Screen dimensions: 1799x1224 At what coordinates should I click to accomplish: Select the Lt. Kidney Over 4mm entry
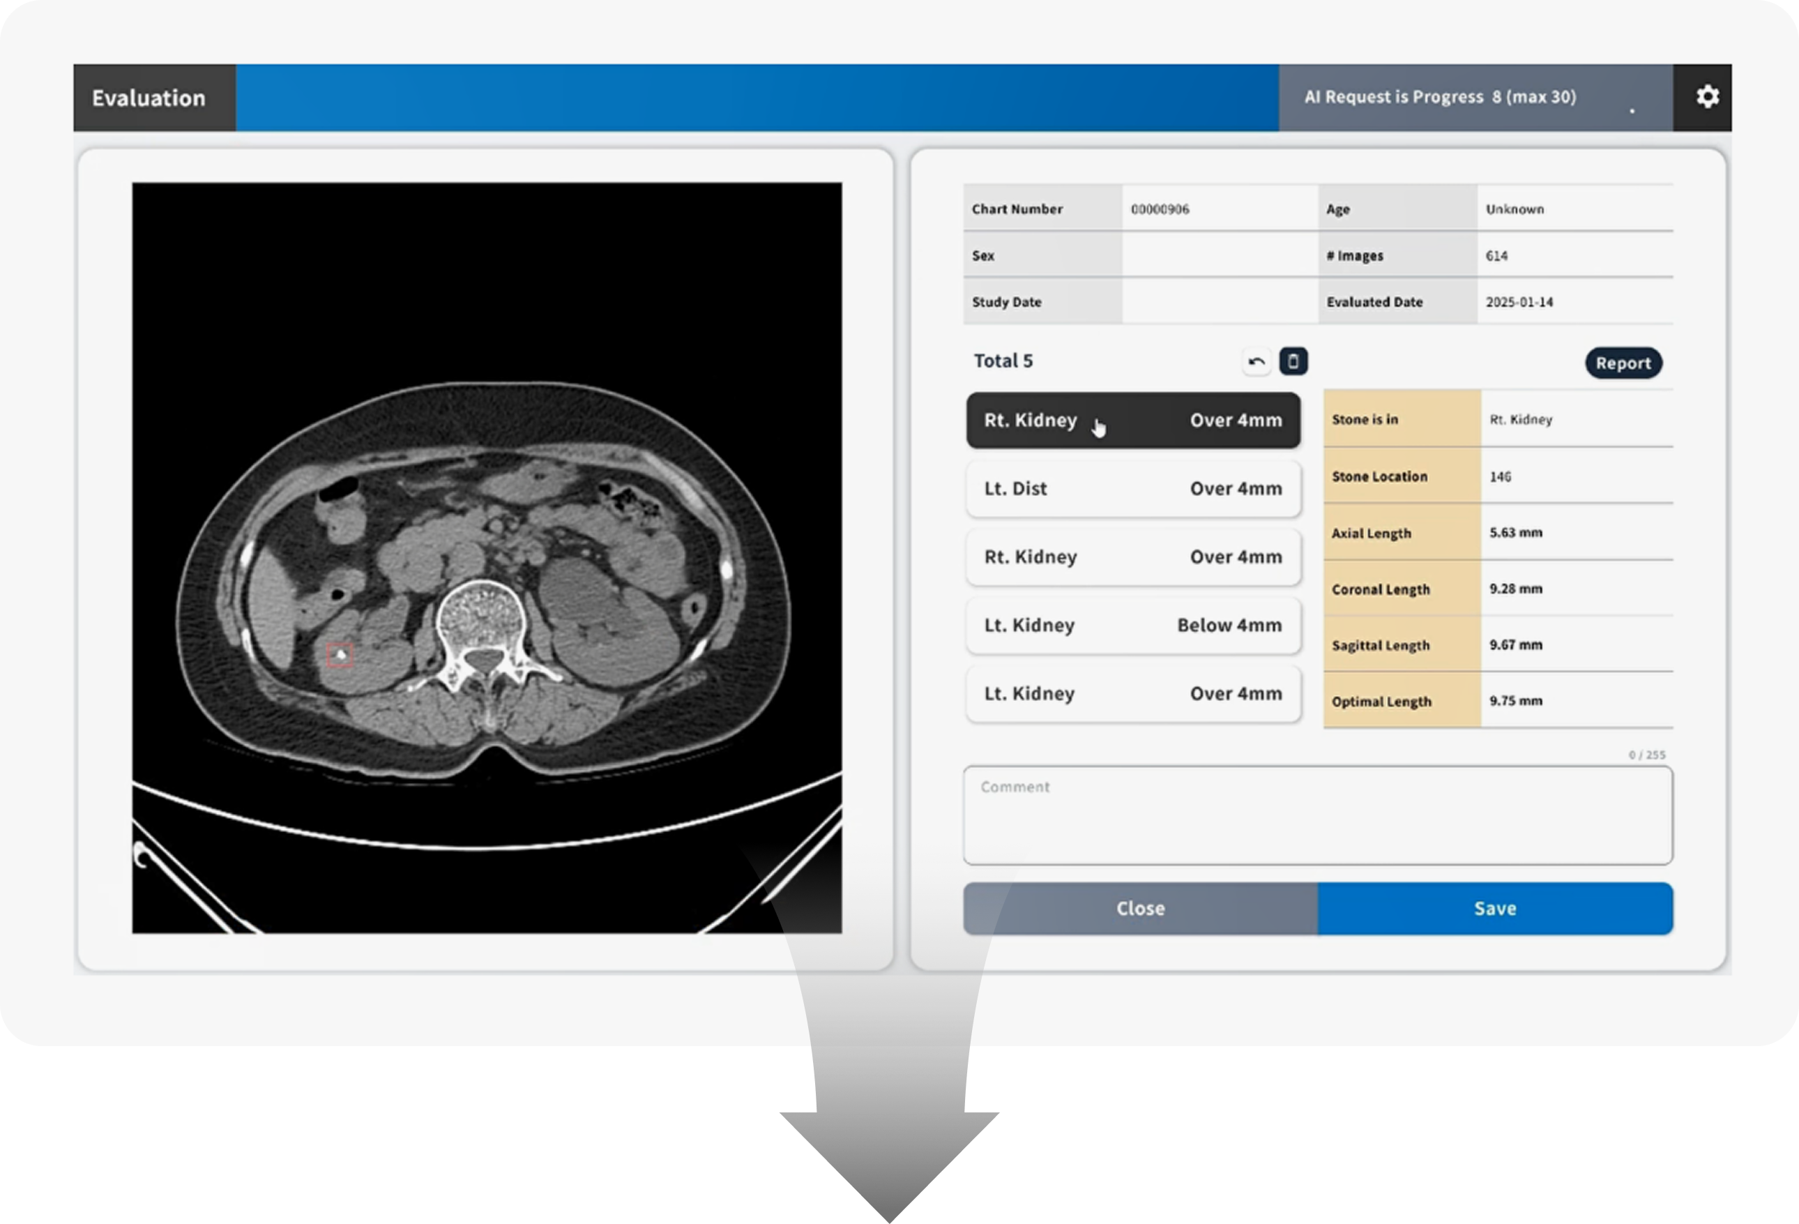(x=1132, y=693)
